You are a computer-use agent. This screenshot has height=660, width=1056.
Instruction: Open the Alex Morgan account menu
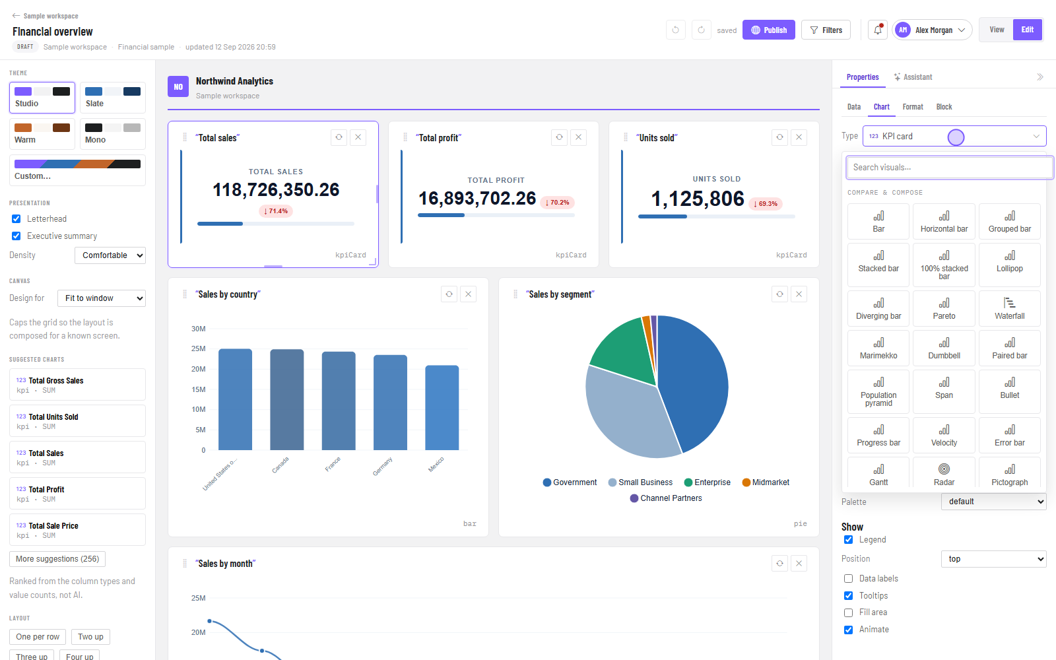click(x=933, y=30)
